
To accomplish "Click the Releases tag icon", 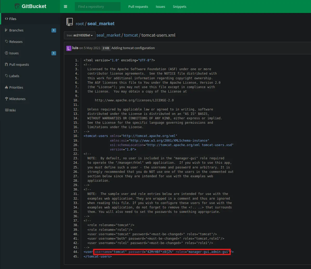I will pos(6,42).
